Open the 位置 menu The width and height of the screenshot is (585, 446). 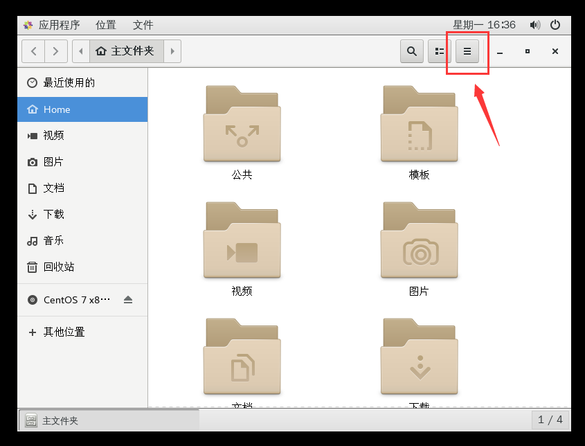pyautogui.click(x=105, y=25)
